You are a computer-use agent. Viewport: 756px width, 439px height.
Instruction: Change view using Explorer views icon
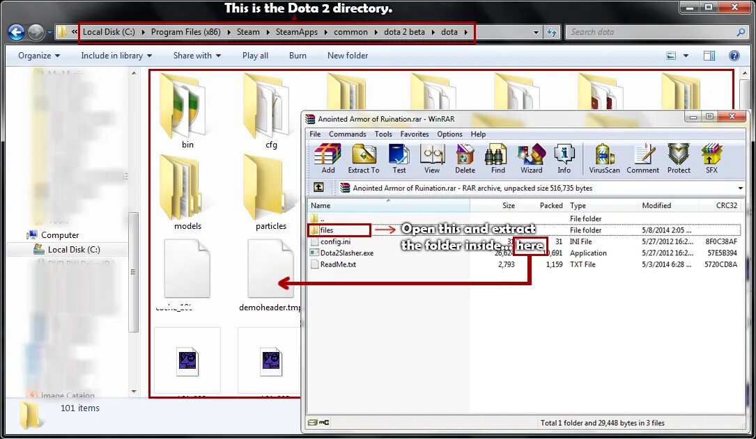point(671,56)
